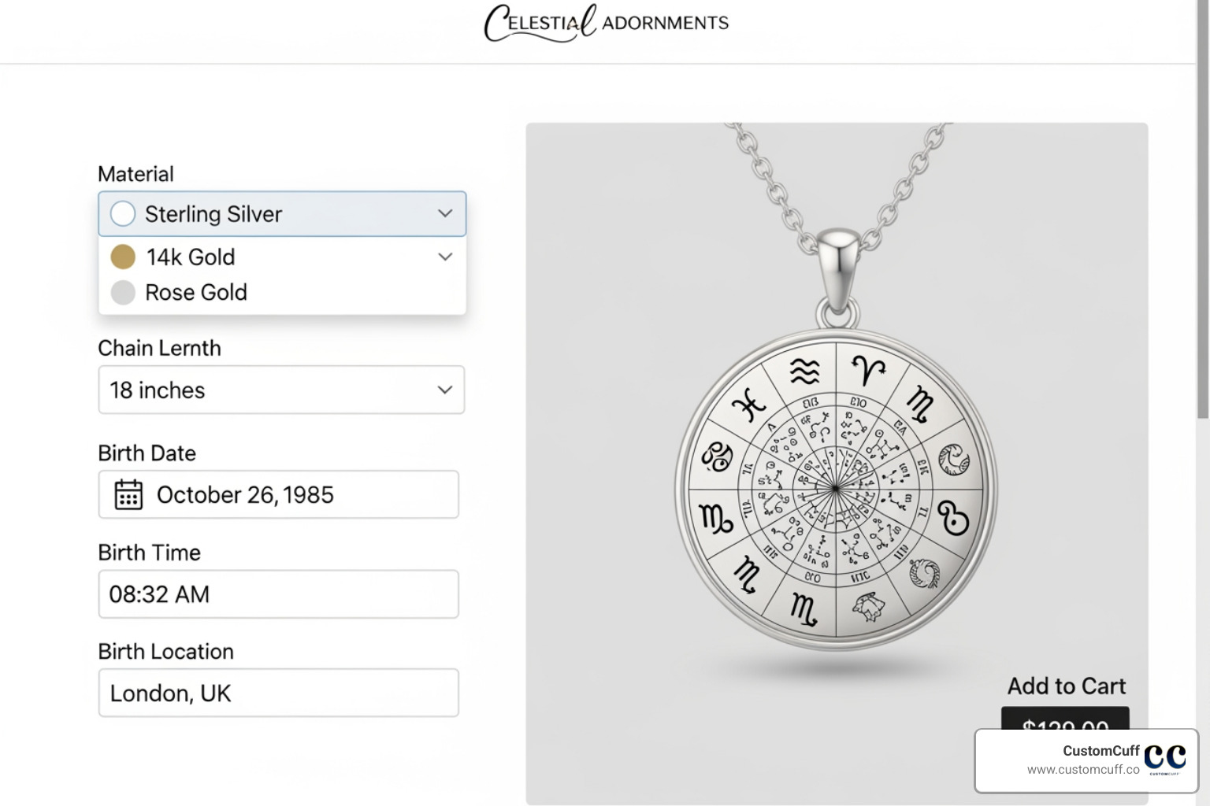Viewport: 1210px width, 806px height.
Task: Click the gold color swatch circle
Action: [123, 257]
